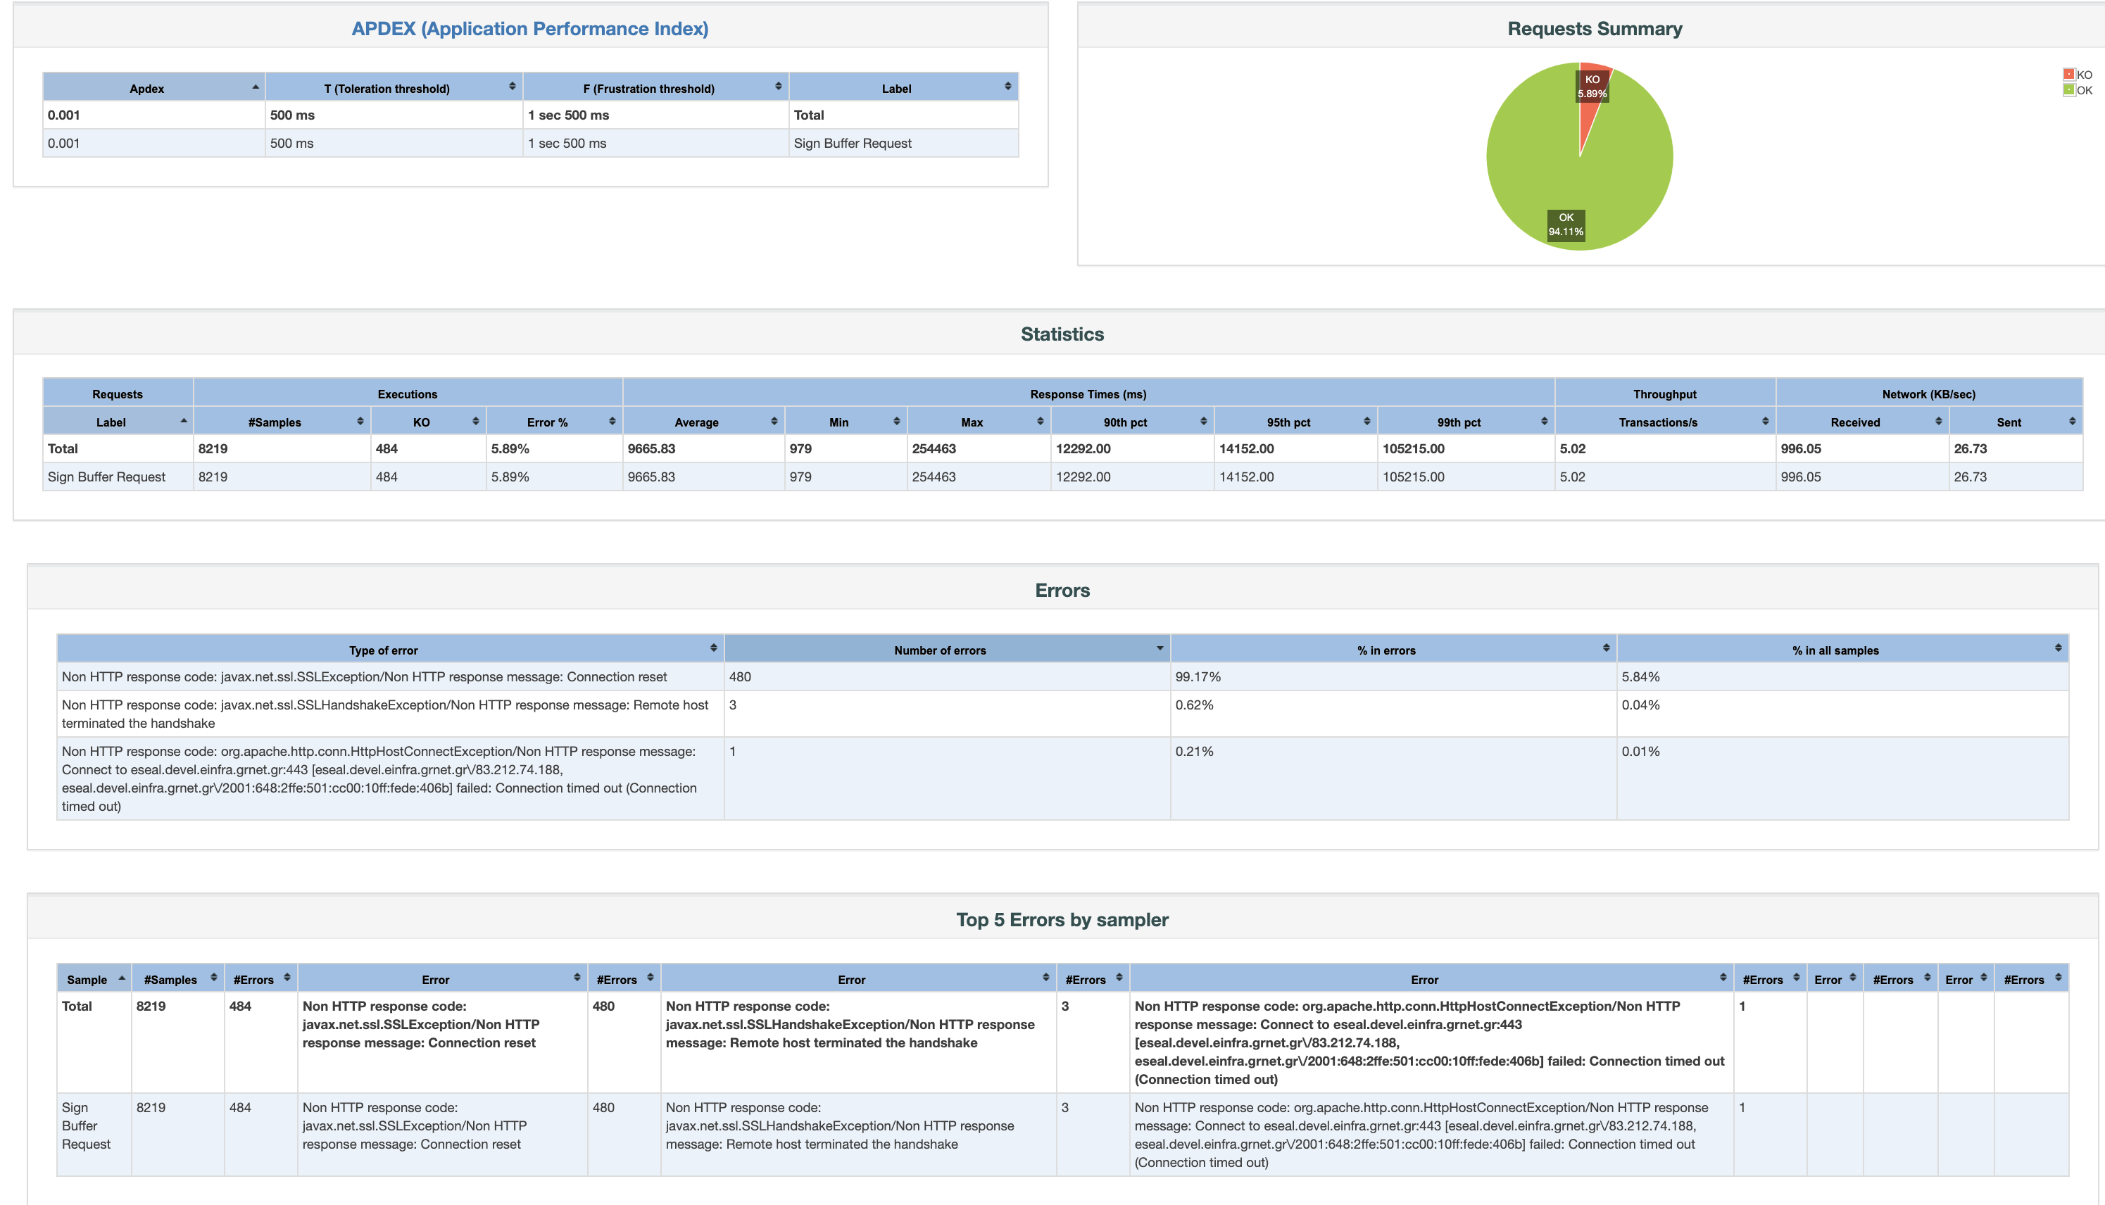Sort Statistics by Average arrow icon
This screenshot has height=1205, width=2105.
774,421
